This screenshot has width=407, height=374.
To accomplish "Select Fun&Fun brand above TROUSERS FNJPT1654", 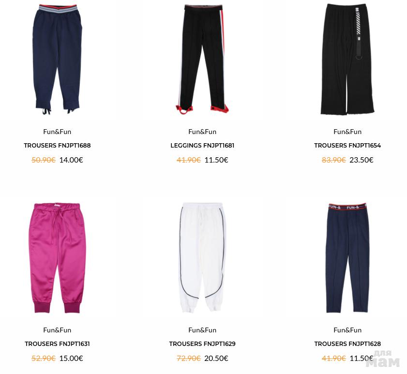I will click(347, 132).
